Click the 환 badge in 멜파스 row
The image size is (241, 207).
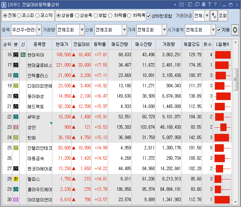point(16,179)
